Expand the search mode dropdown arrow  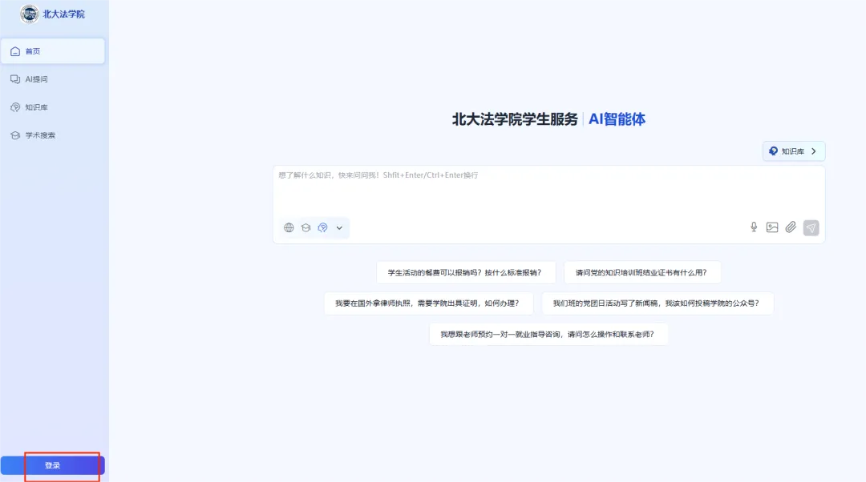pos(339,227)
